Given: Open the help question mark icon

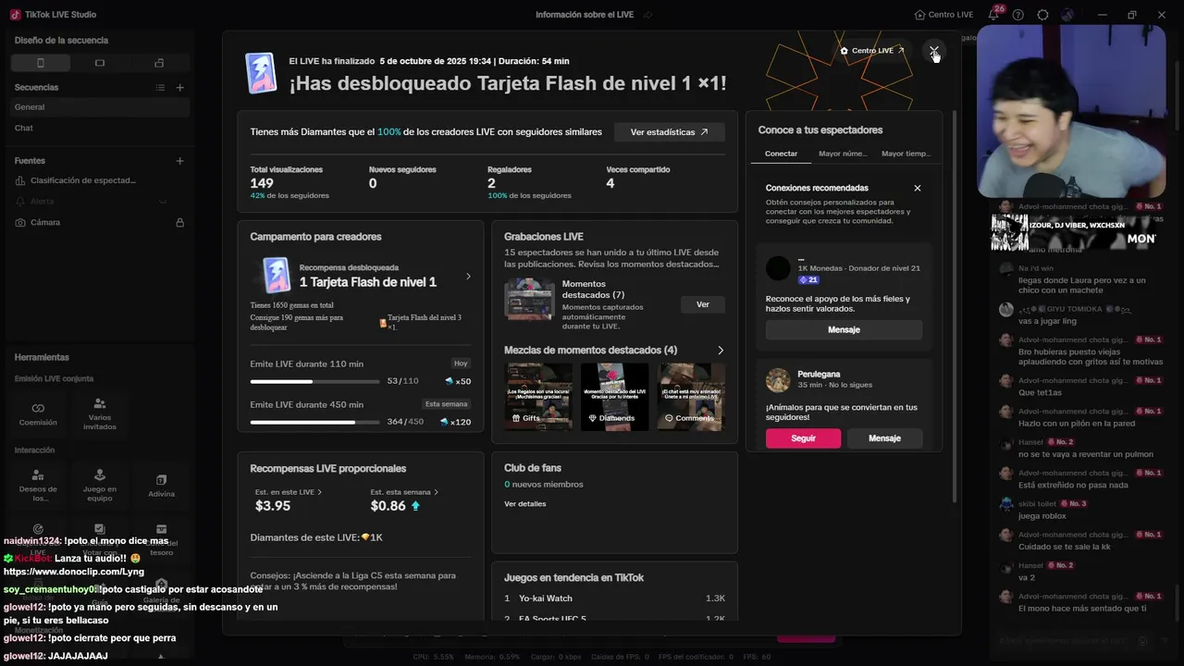Looking at the screenshot, I should coord(1018,15).
